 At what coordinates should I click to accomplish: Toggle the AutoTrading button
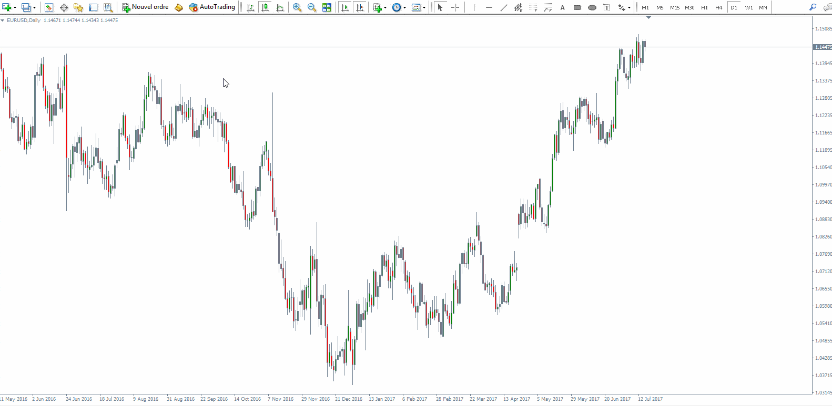tap(212, 7)
